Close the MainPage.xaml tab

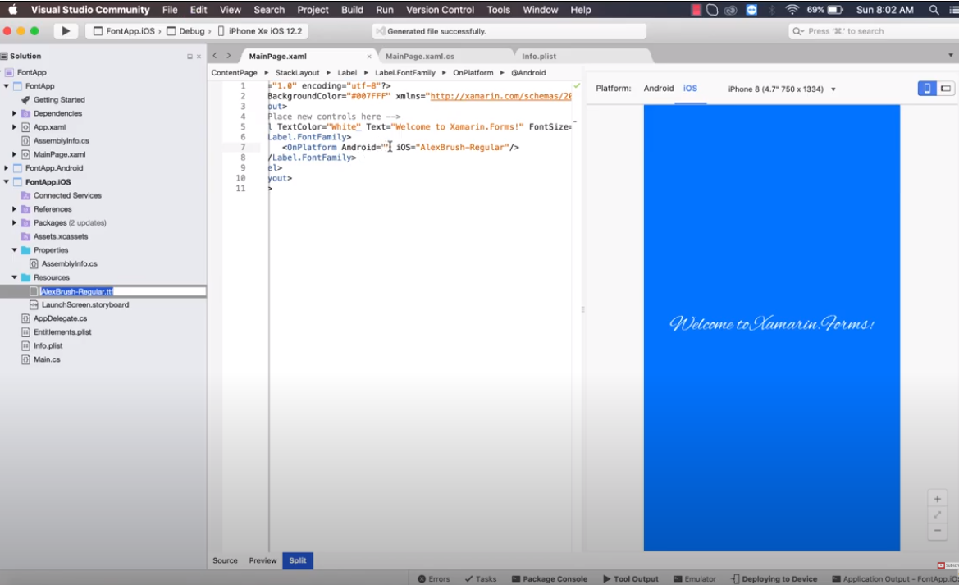369,57
